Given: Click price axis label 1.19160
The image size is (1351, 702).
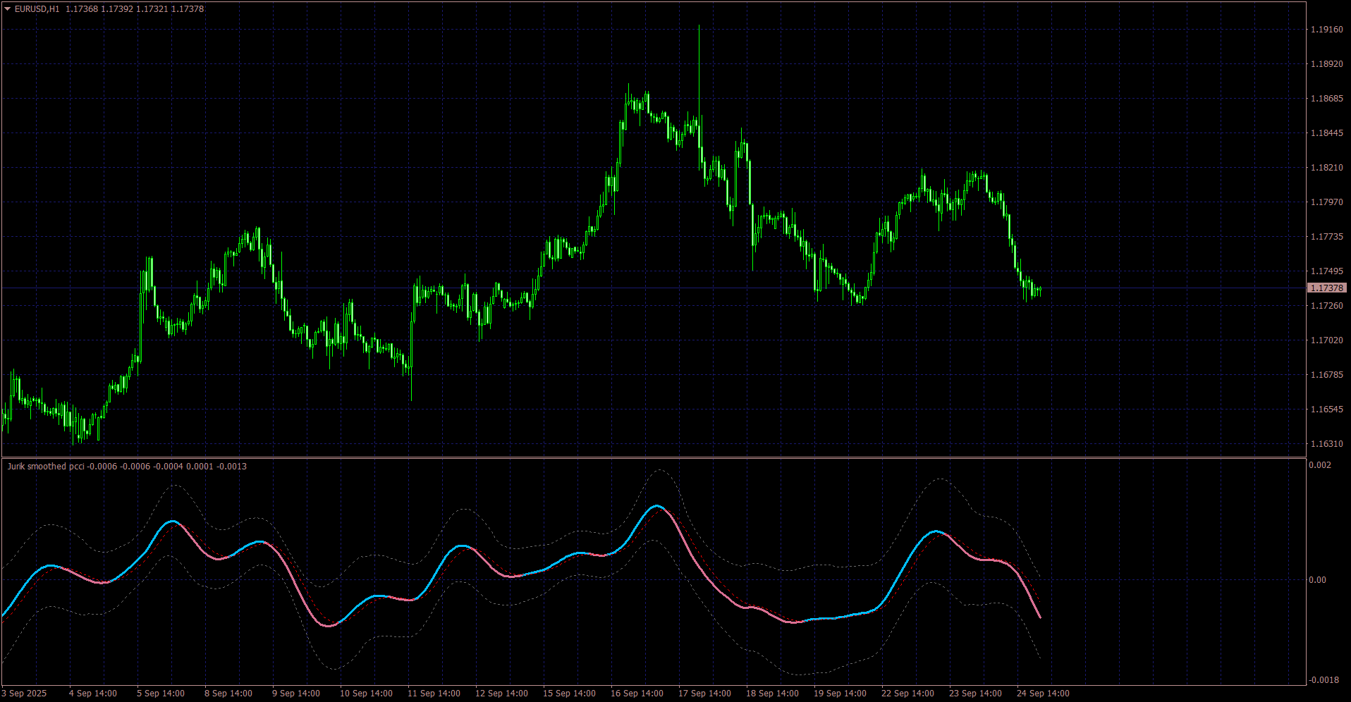Looking at the screenshot, I should coord(1326,30).
